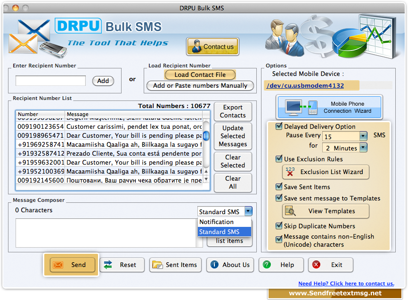Click Update Selected Messages button

(x=233, y=136)
